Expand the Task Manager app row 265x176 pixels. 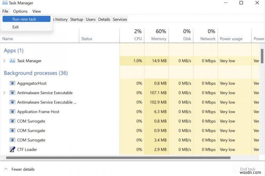[x=4, y=61]
